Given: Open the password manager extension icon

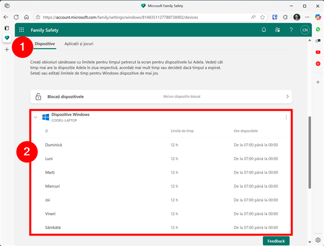Looking at the screenshot, I should 274,17.
